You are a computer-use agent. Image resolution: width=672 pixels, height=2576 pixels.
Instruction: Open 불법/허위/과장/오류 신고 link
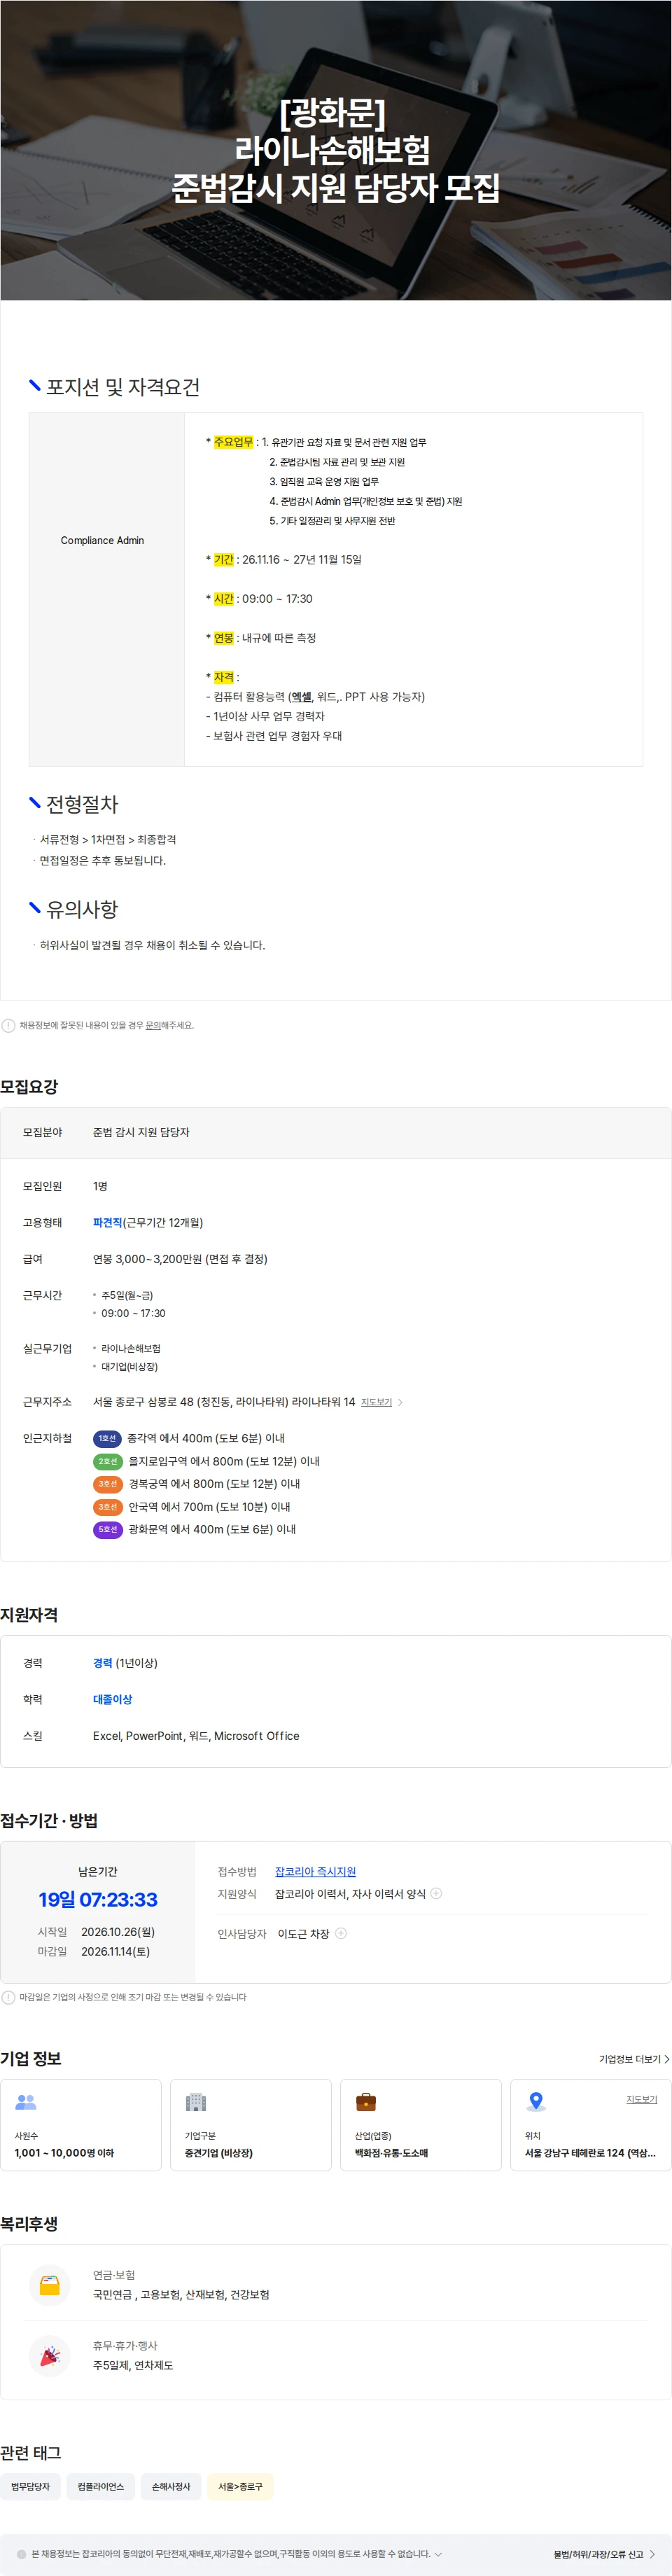click(604, 2554)
